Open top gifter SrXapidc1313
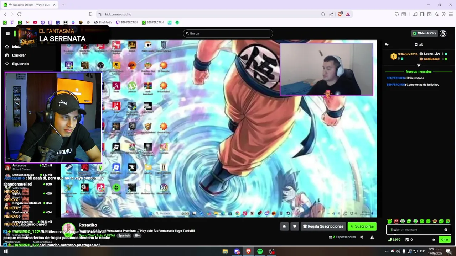 tap(404, 56)
